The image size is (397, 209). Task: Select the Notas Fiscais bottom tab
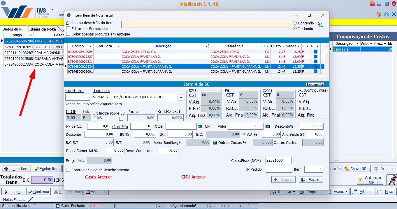point(14,200)
